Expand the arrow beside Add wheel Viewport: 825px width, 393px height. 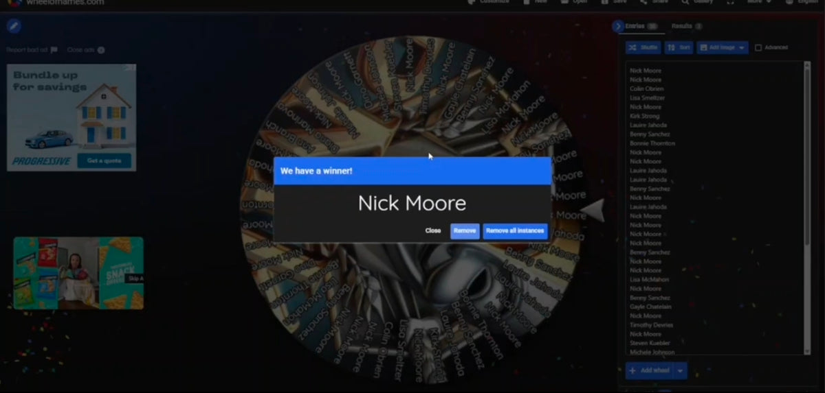click(681, 370)
